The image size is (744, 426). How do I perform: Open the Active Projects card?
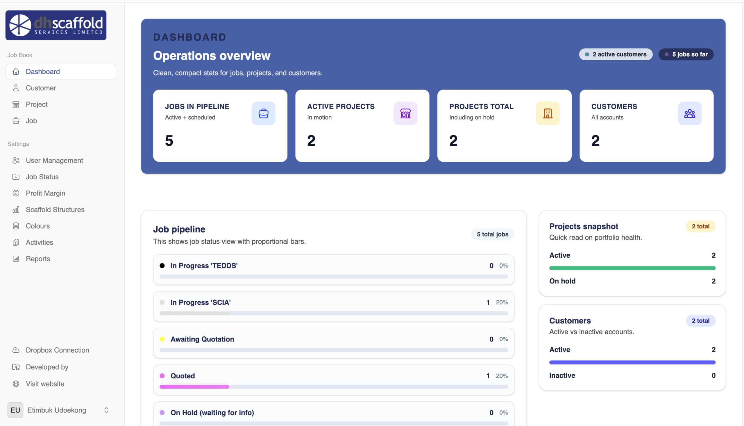pos(362,126)
